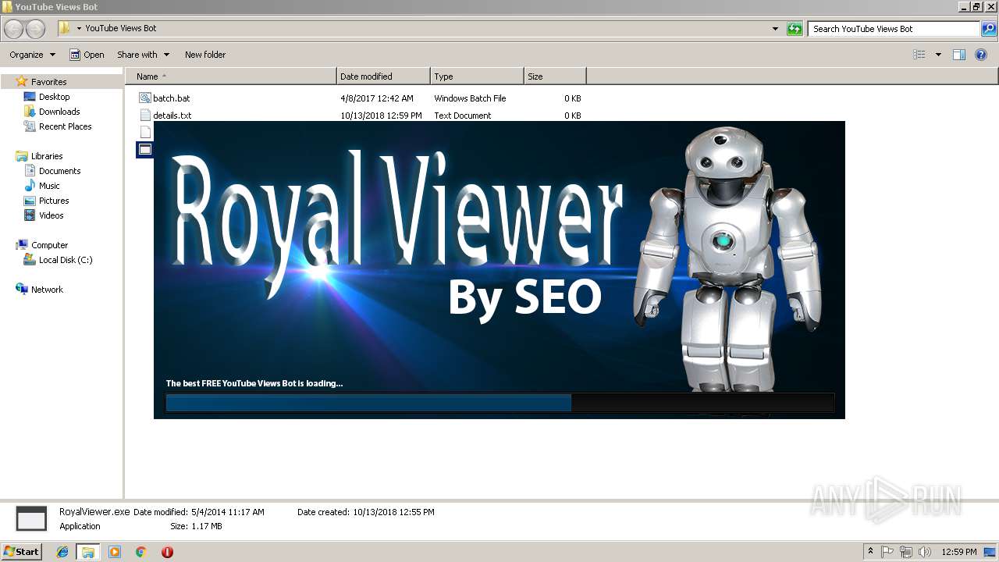
Task: Open the Help question mark icon
Action: pos(981,55)
